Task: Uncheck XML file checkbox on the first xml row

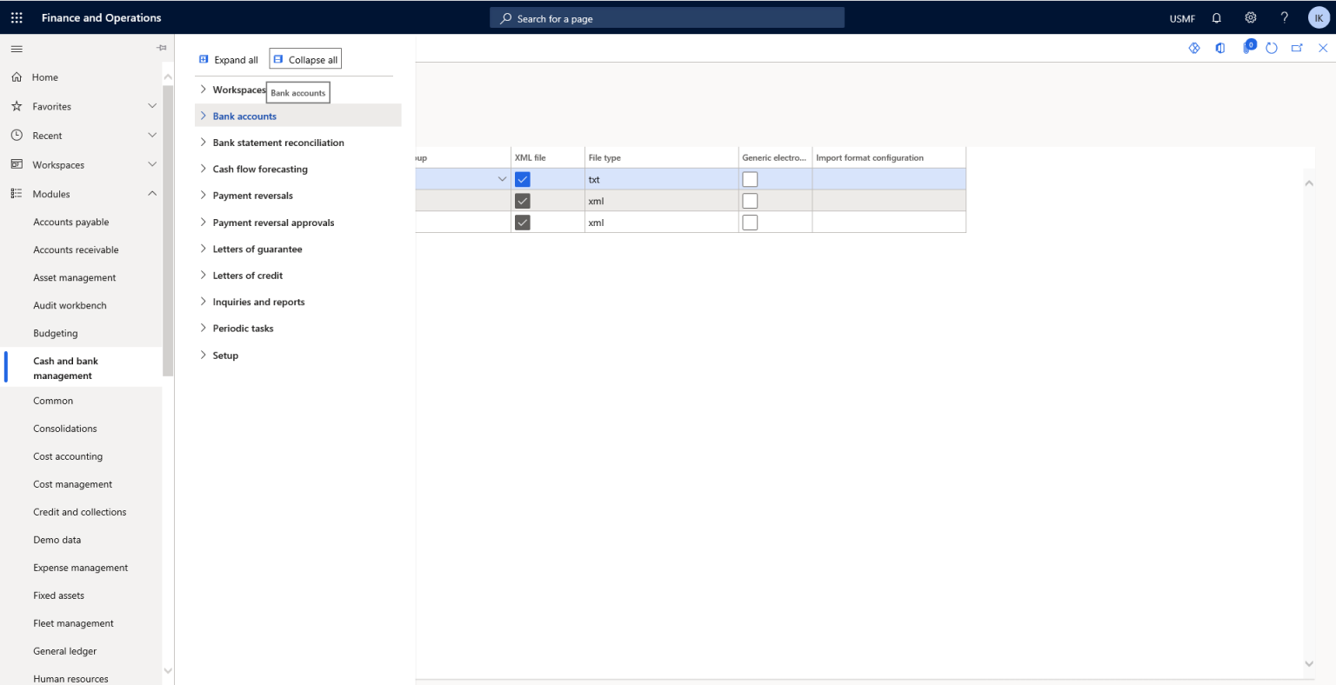Action: (522, 200)
